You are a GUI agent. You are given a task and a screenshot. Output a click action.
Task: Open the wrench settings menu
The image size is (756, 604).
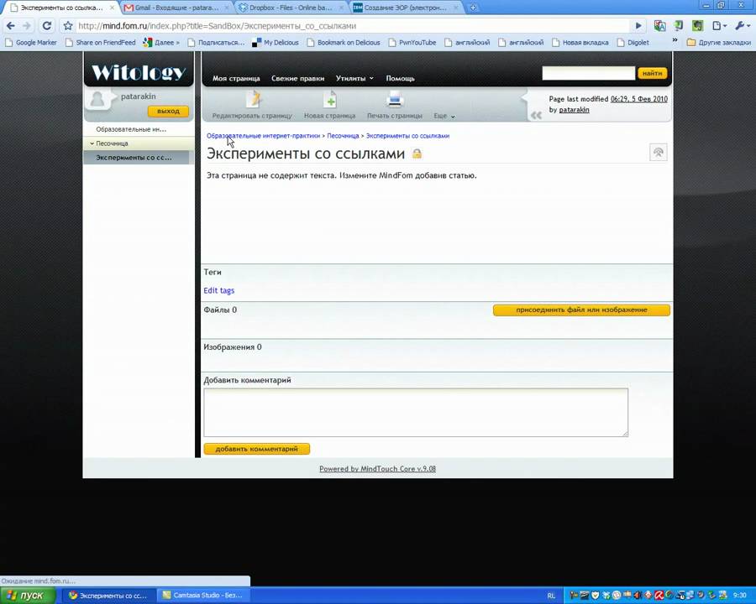741,26
